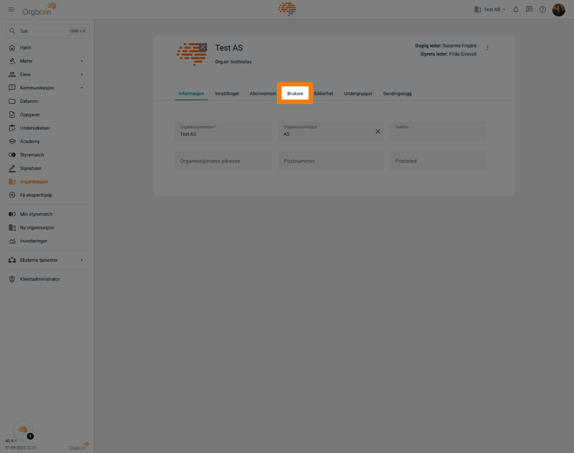Go to Hjem in sidebar
Viewport: 574px width, 453px height.
47,48
